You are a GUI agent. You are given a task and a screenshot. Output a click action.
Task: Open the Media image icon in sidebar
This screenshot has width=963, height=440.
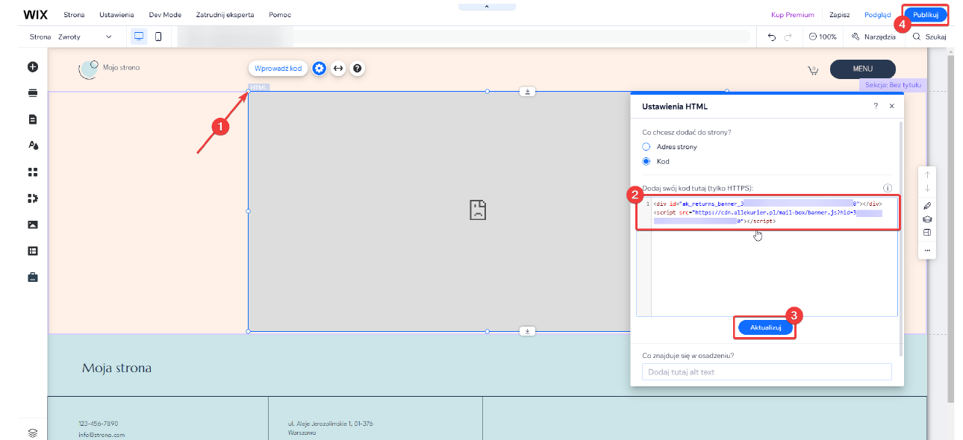(x=33, y=224)
